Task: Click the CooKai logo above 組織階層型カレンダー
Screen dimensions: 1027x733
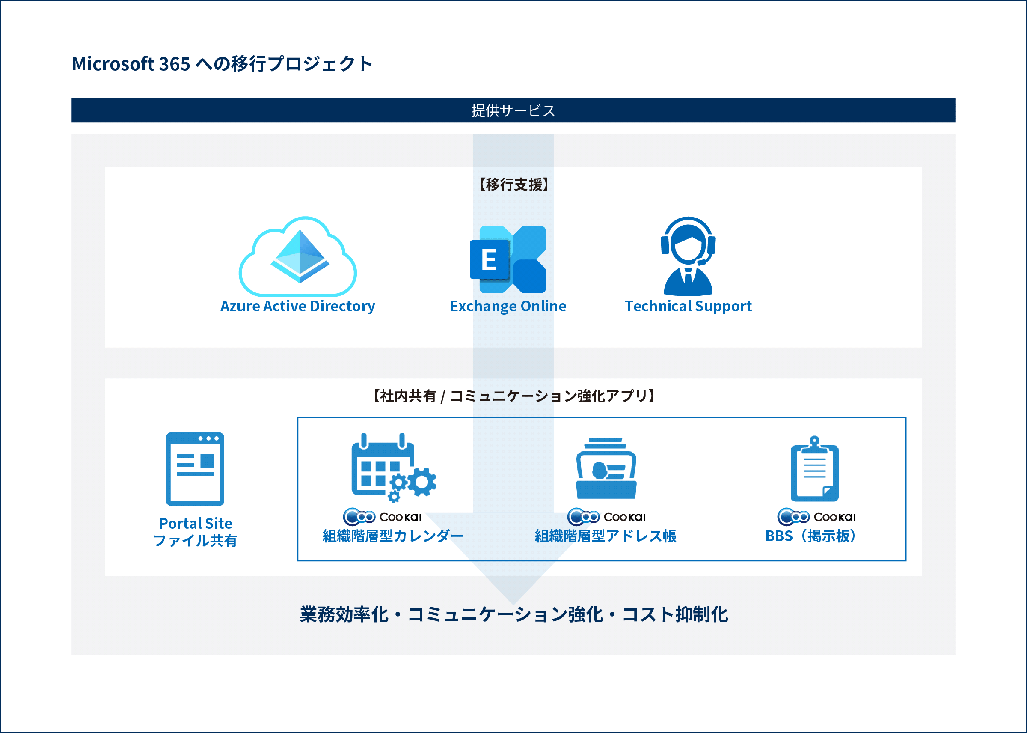Action: click(383, 517)
